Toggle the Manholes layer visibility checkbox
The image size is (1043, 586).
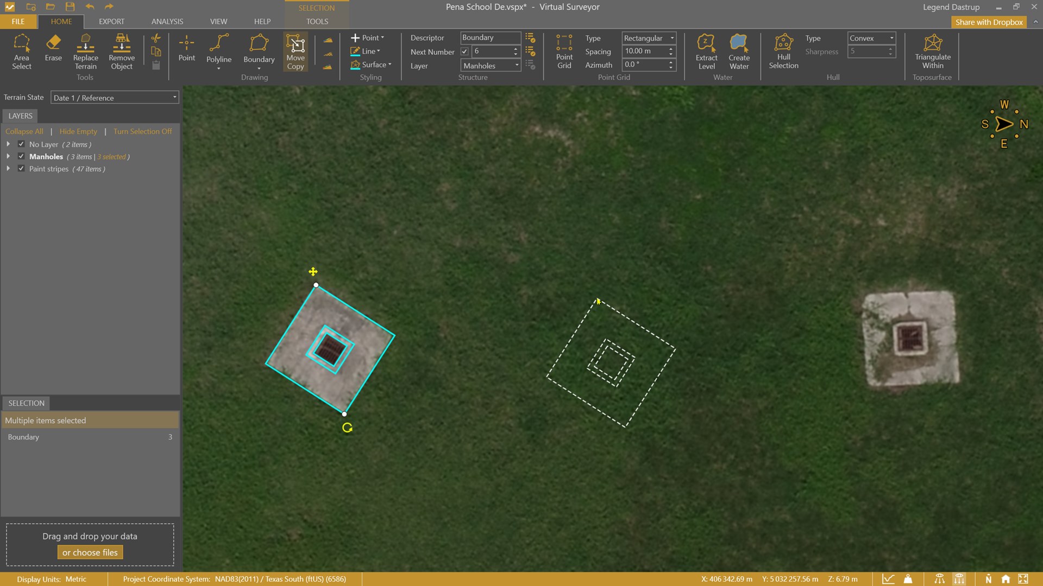click(21, 156)
